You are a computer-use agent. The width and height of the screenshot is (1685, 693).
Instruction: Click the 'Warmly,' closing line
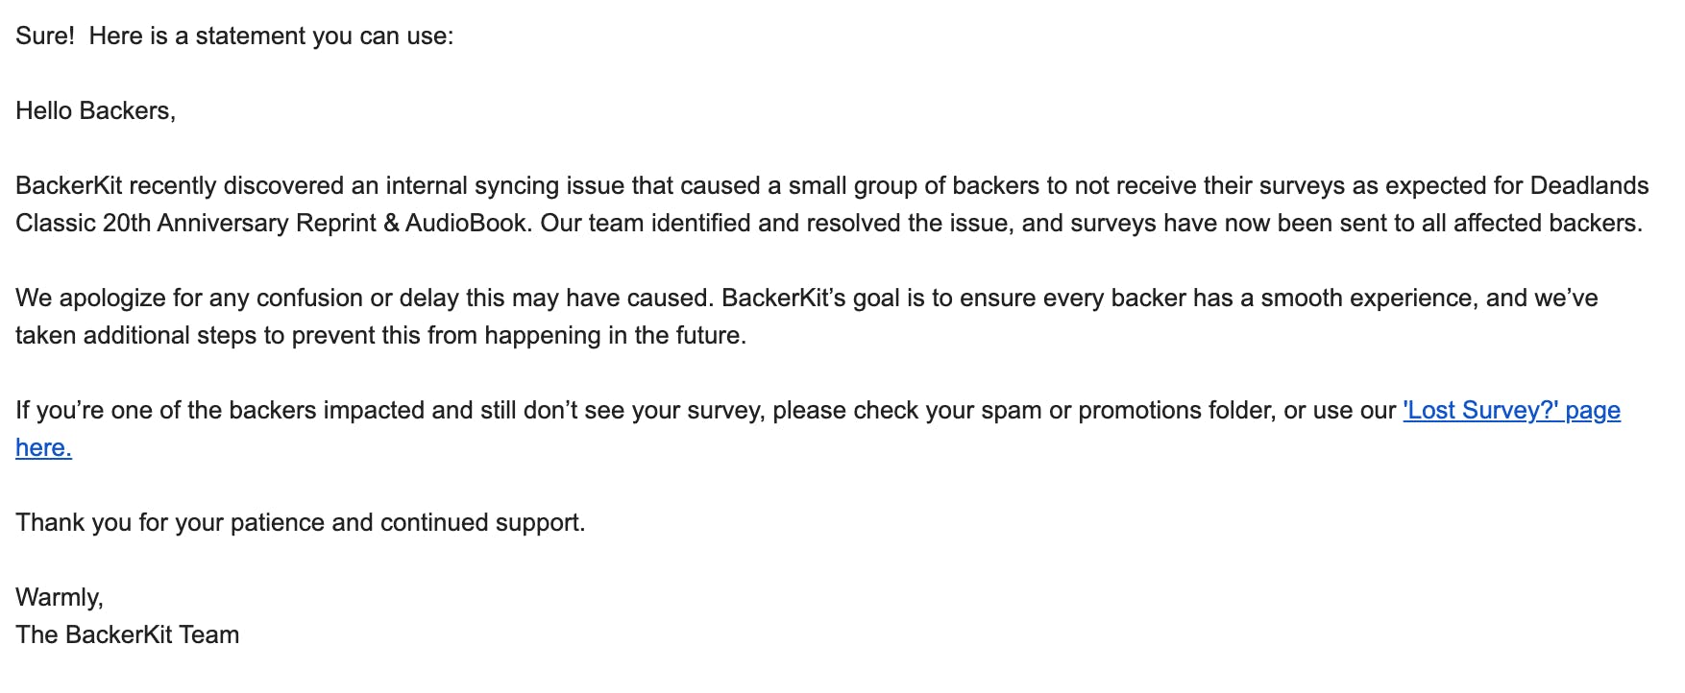59,598
